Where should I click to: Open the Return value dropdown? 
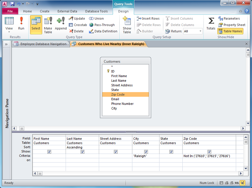[x=200, y=31]
